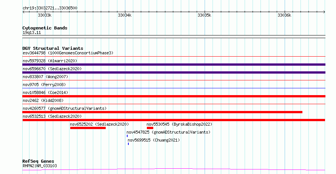This screenshot has height=174, width=336.
Task: Click the 33035k ruler tick label
Action: 204,15
